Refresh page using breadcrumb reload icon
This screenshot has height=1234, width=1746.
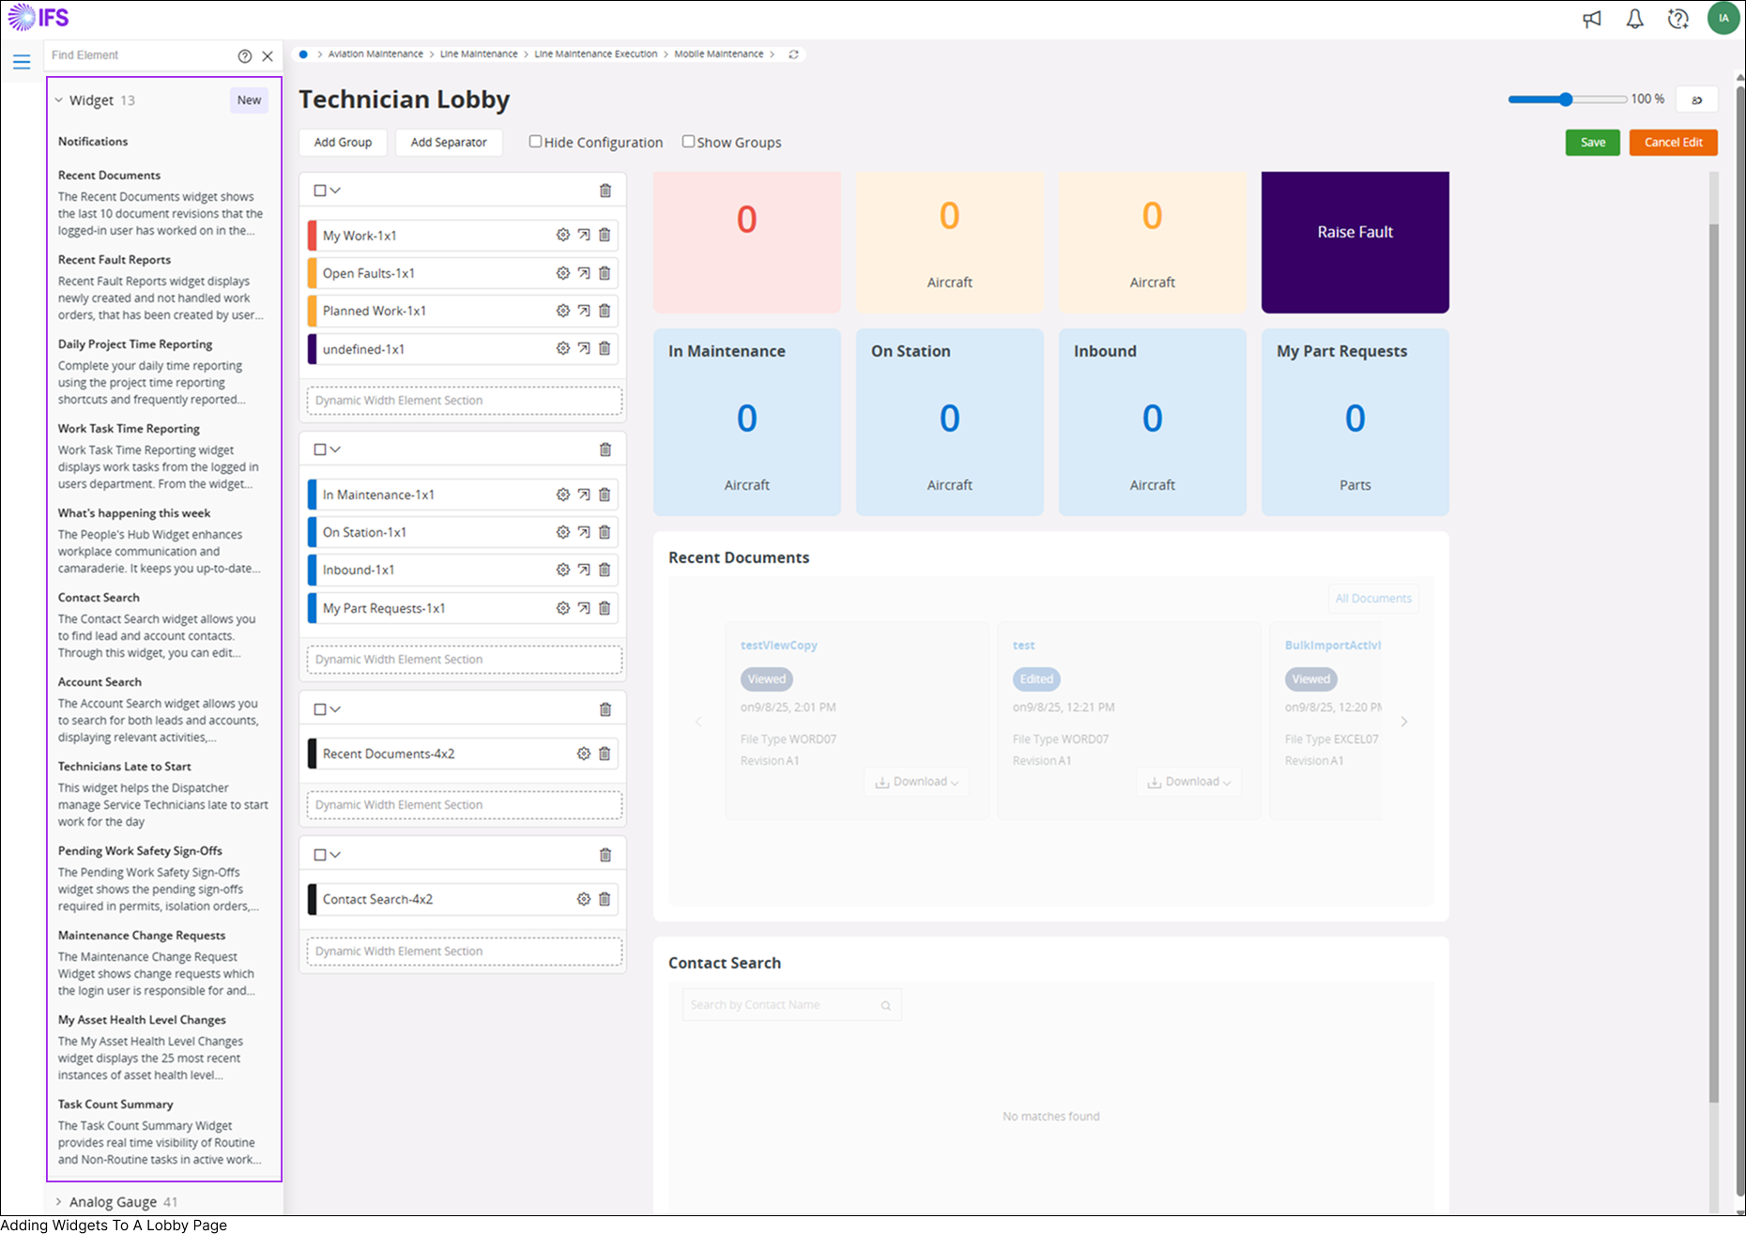(793, 54)
